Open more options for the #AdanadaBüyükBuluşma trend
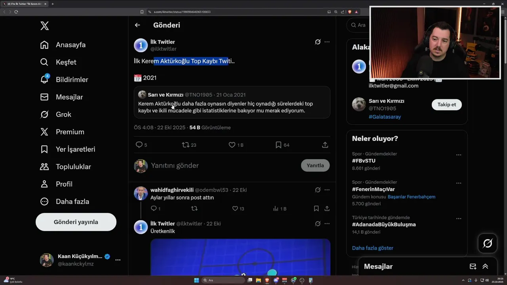The image size is (507, 285). click(459, 218)
